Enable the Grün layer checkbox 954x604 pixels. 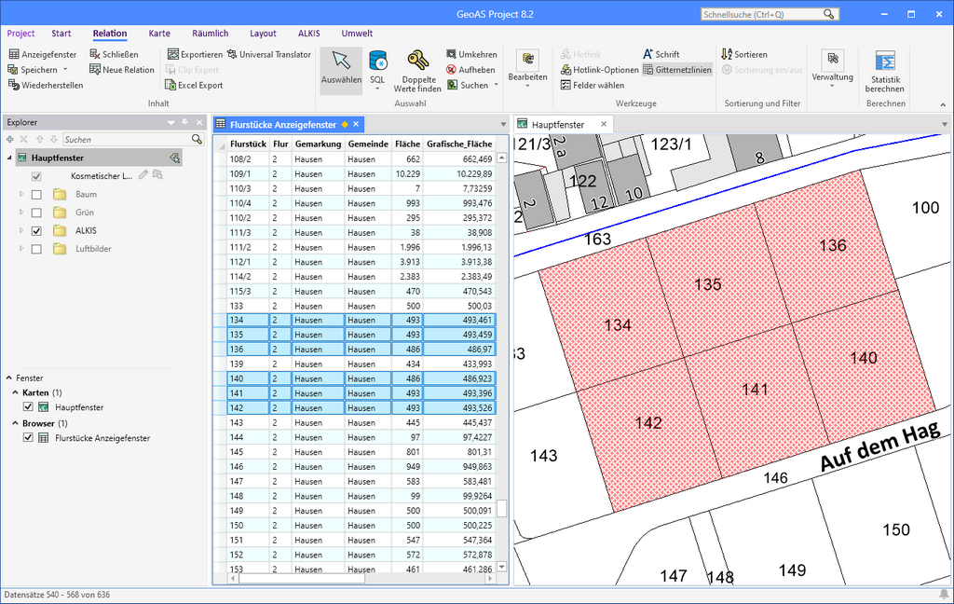click(x=36, y=213)
